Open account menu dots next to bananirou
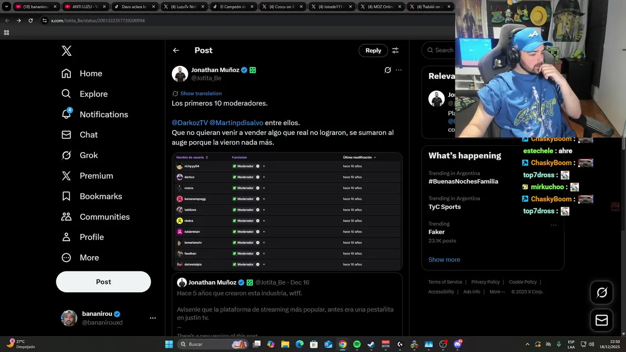 click(x=153, y=318)
